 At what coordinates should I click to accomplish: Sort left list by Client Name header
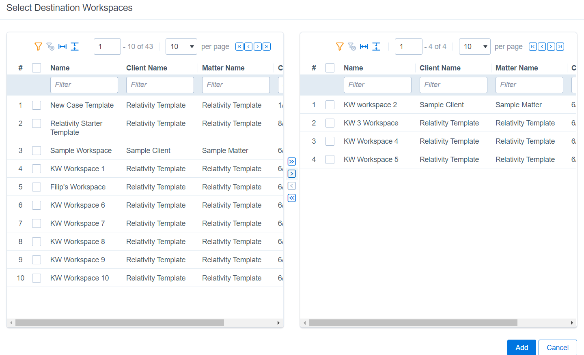[147, 68]
